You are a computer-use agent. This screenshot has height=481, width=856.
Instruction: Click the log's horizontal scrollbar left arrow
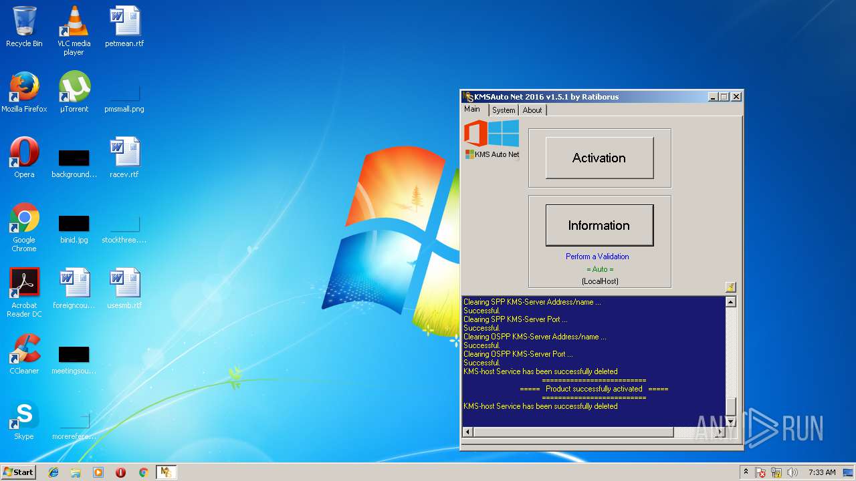467,432
